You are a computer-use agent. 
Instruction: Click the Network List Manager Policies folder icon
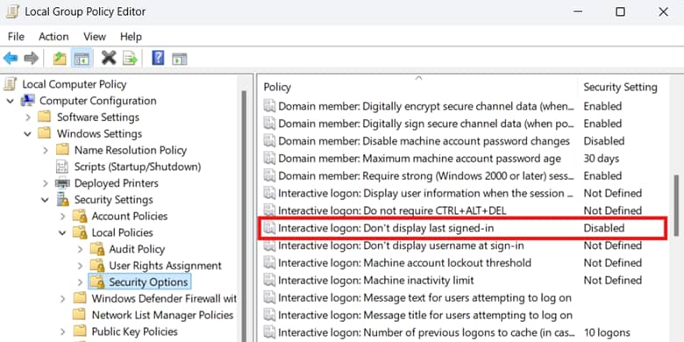80,315
